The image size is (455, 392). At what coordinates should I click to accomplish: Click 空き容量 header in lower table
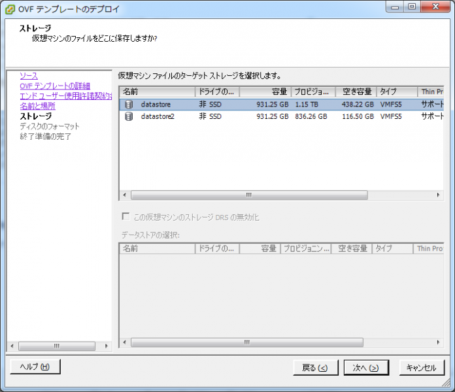coord(352,248)
